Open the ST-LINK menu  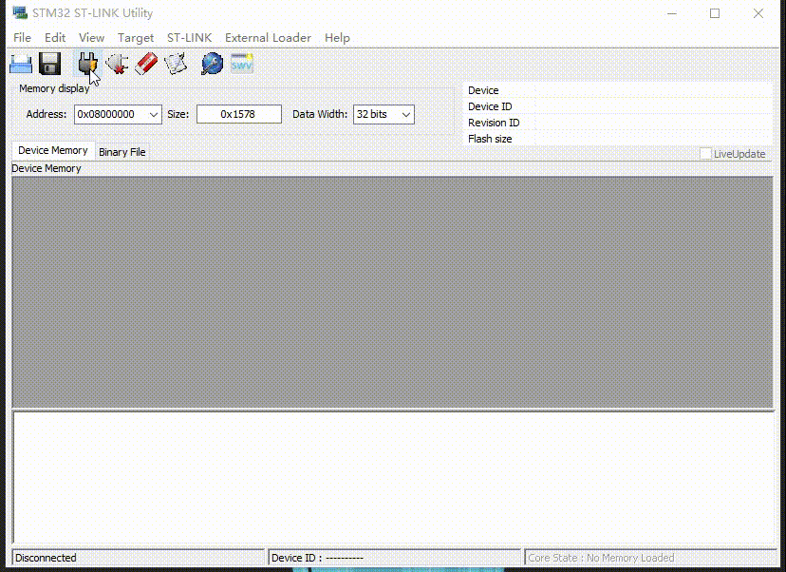tap(189, 38)
